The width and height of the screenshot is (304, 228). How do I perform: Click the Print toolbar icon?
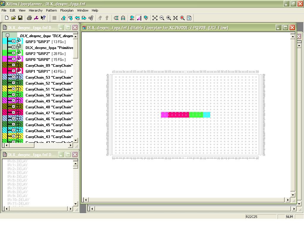[x=29, y=18]
